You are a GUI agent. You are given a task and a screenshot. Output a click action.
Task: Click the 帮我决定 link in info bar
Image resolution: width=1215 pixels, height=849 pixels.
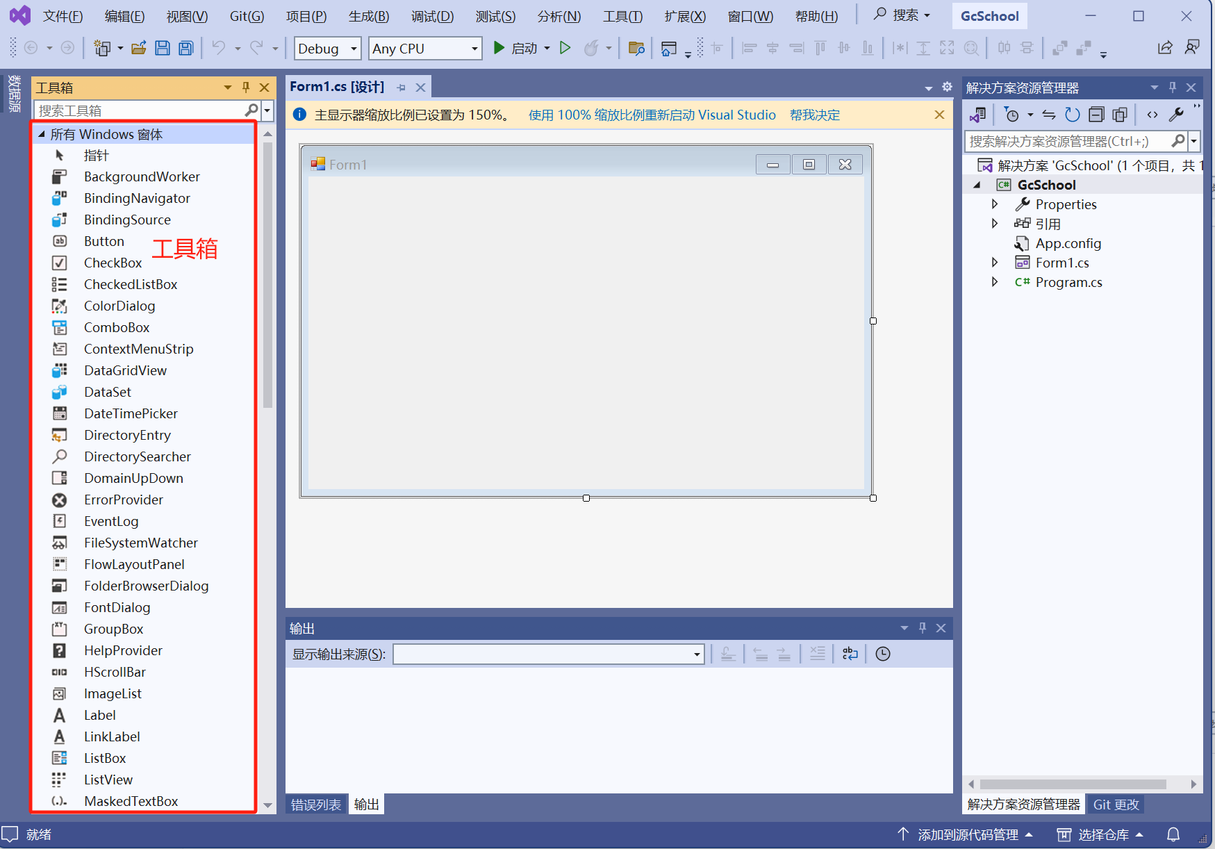(814, 115)
